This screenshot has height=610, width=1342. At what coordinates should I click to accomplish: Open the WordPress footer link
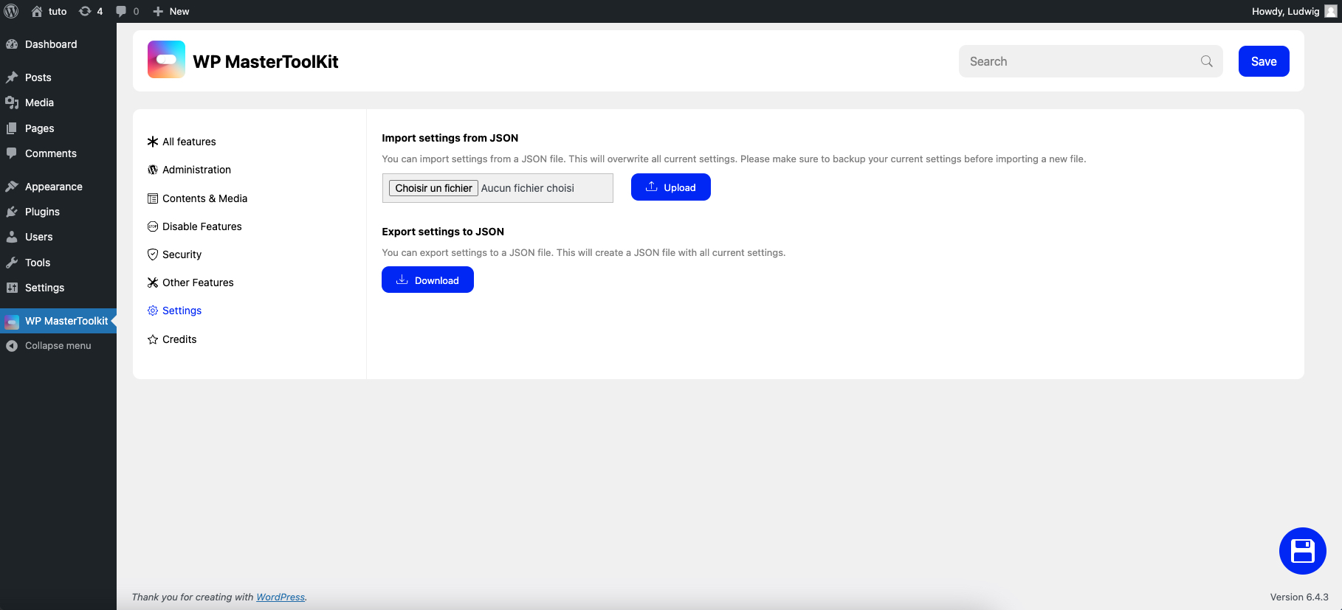point(281,597)
